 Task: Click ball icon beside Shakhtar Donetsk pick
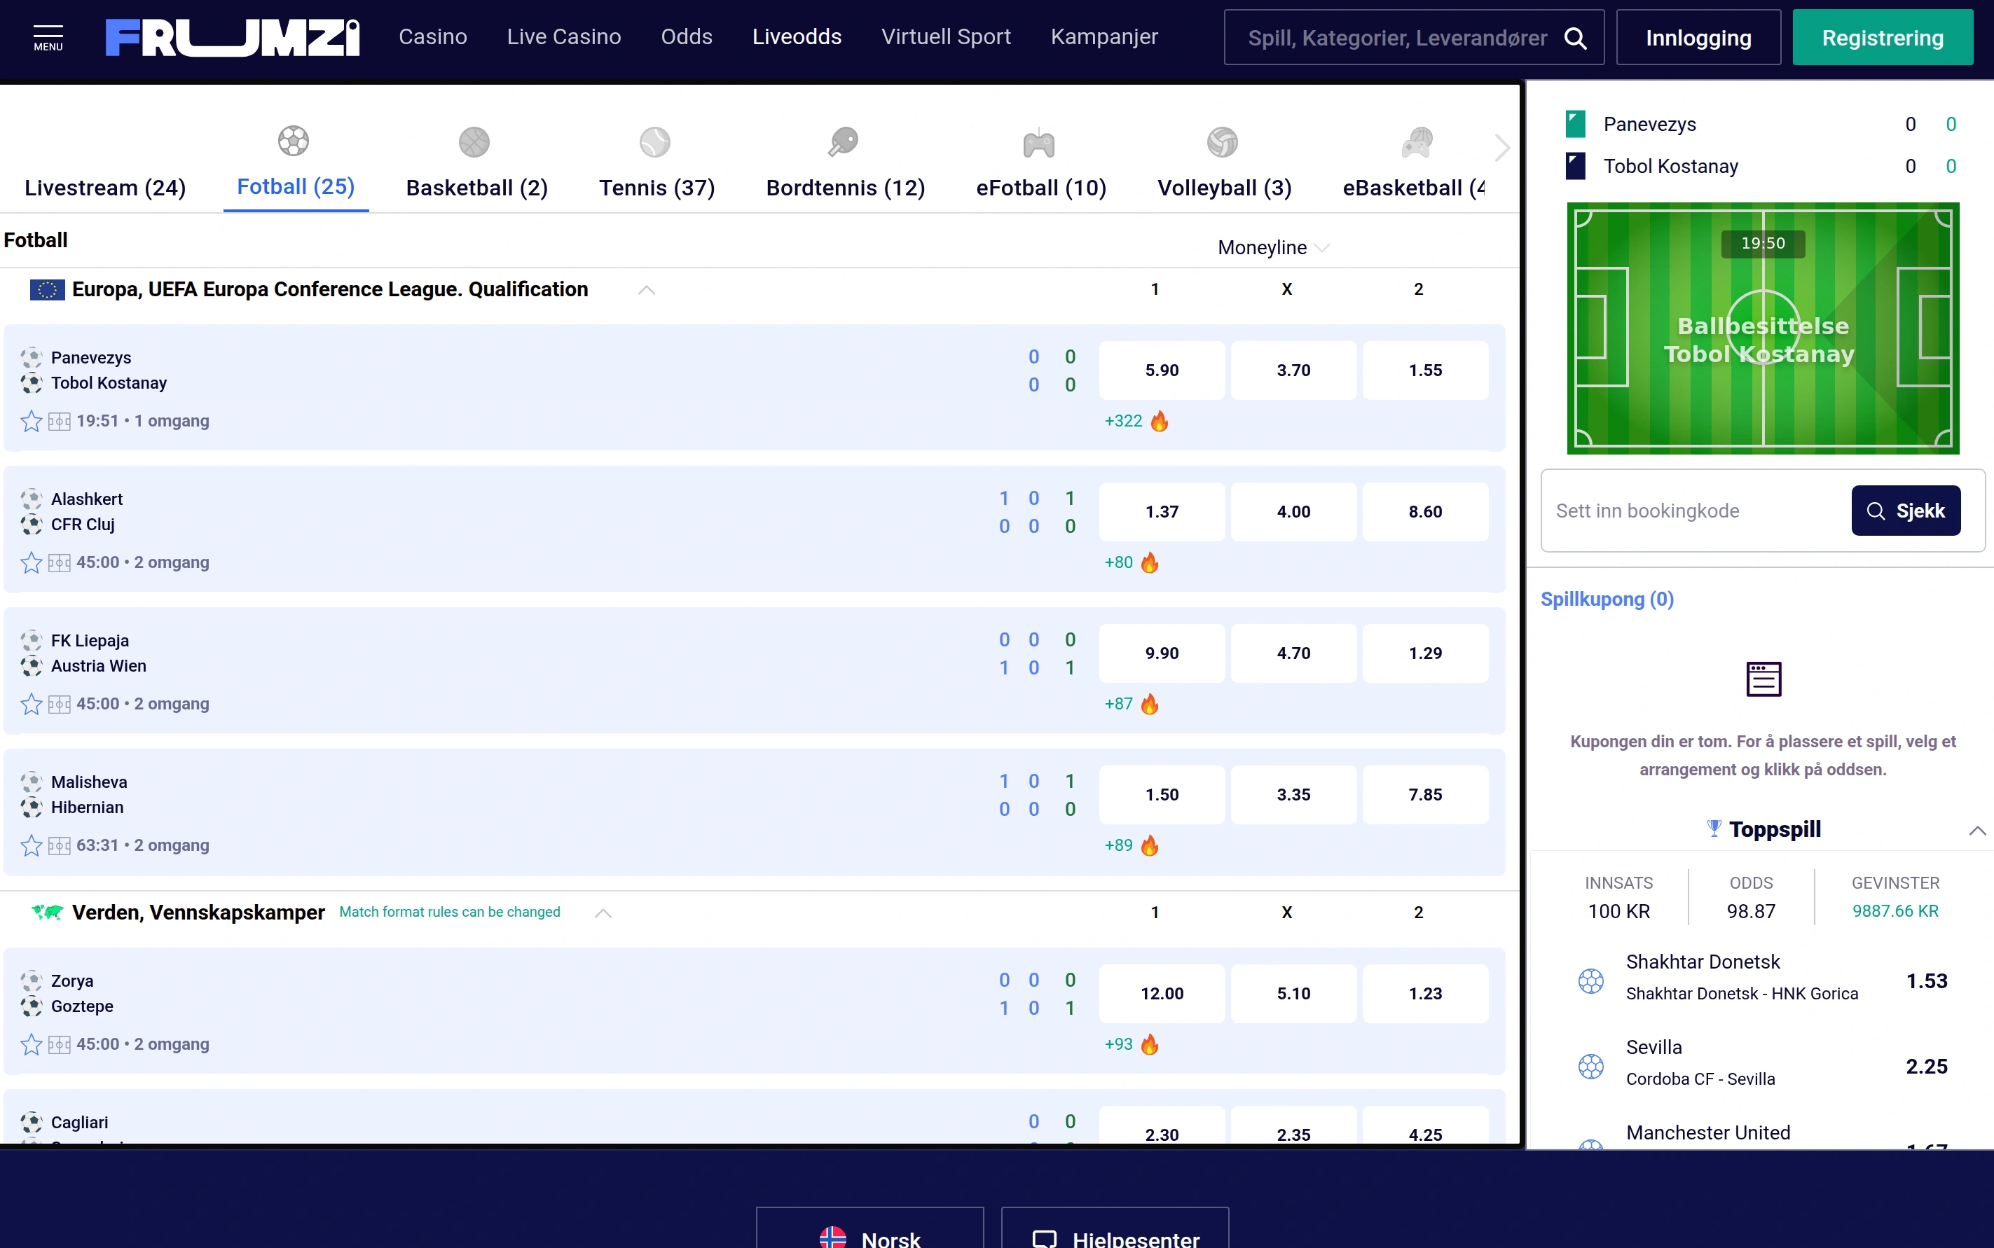point(1591,980)
